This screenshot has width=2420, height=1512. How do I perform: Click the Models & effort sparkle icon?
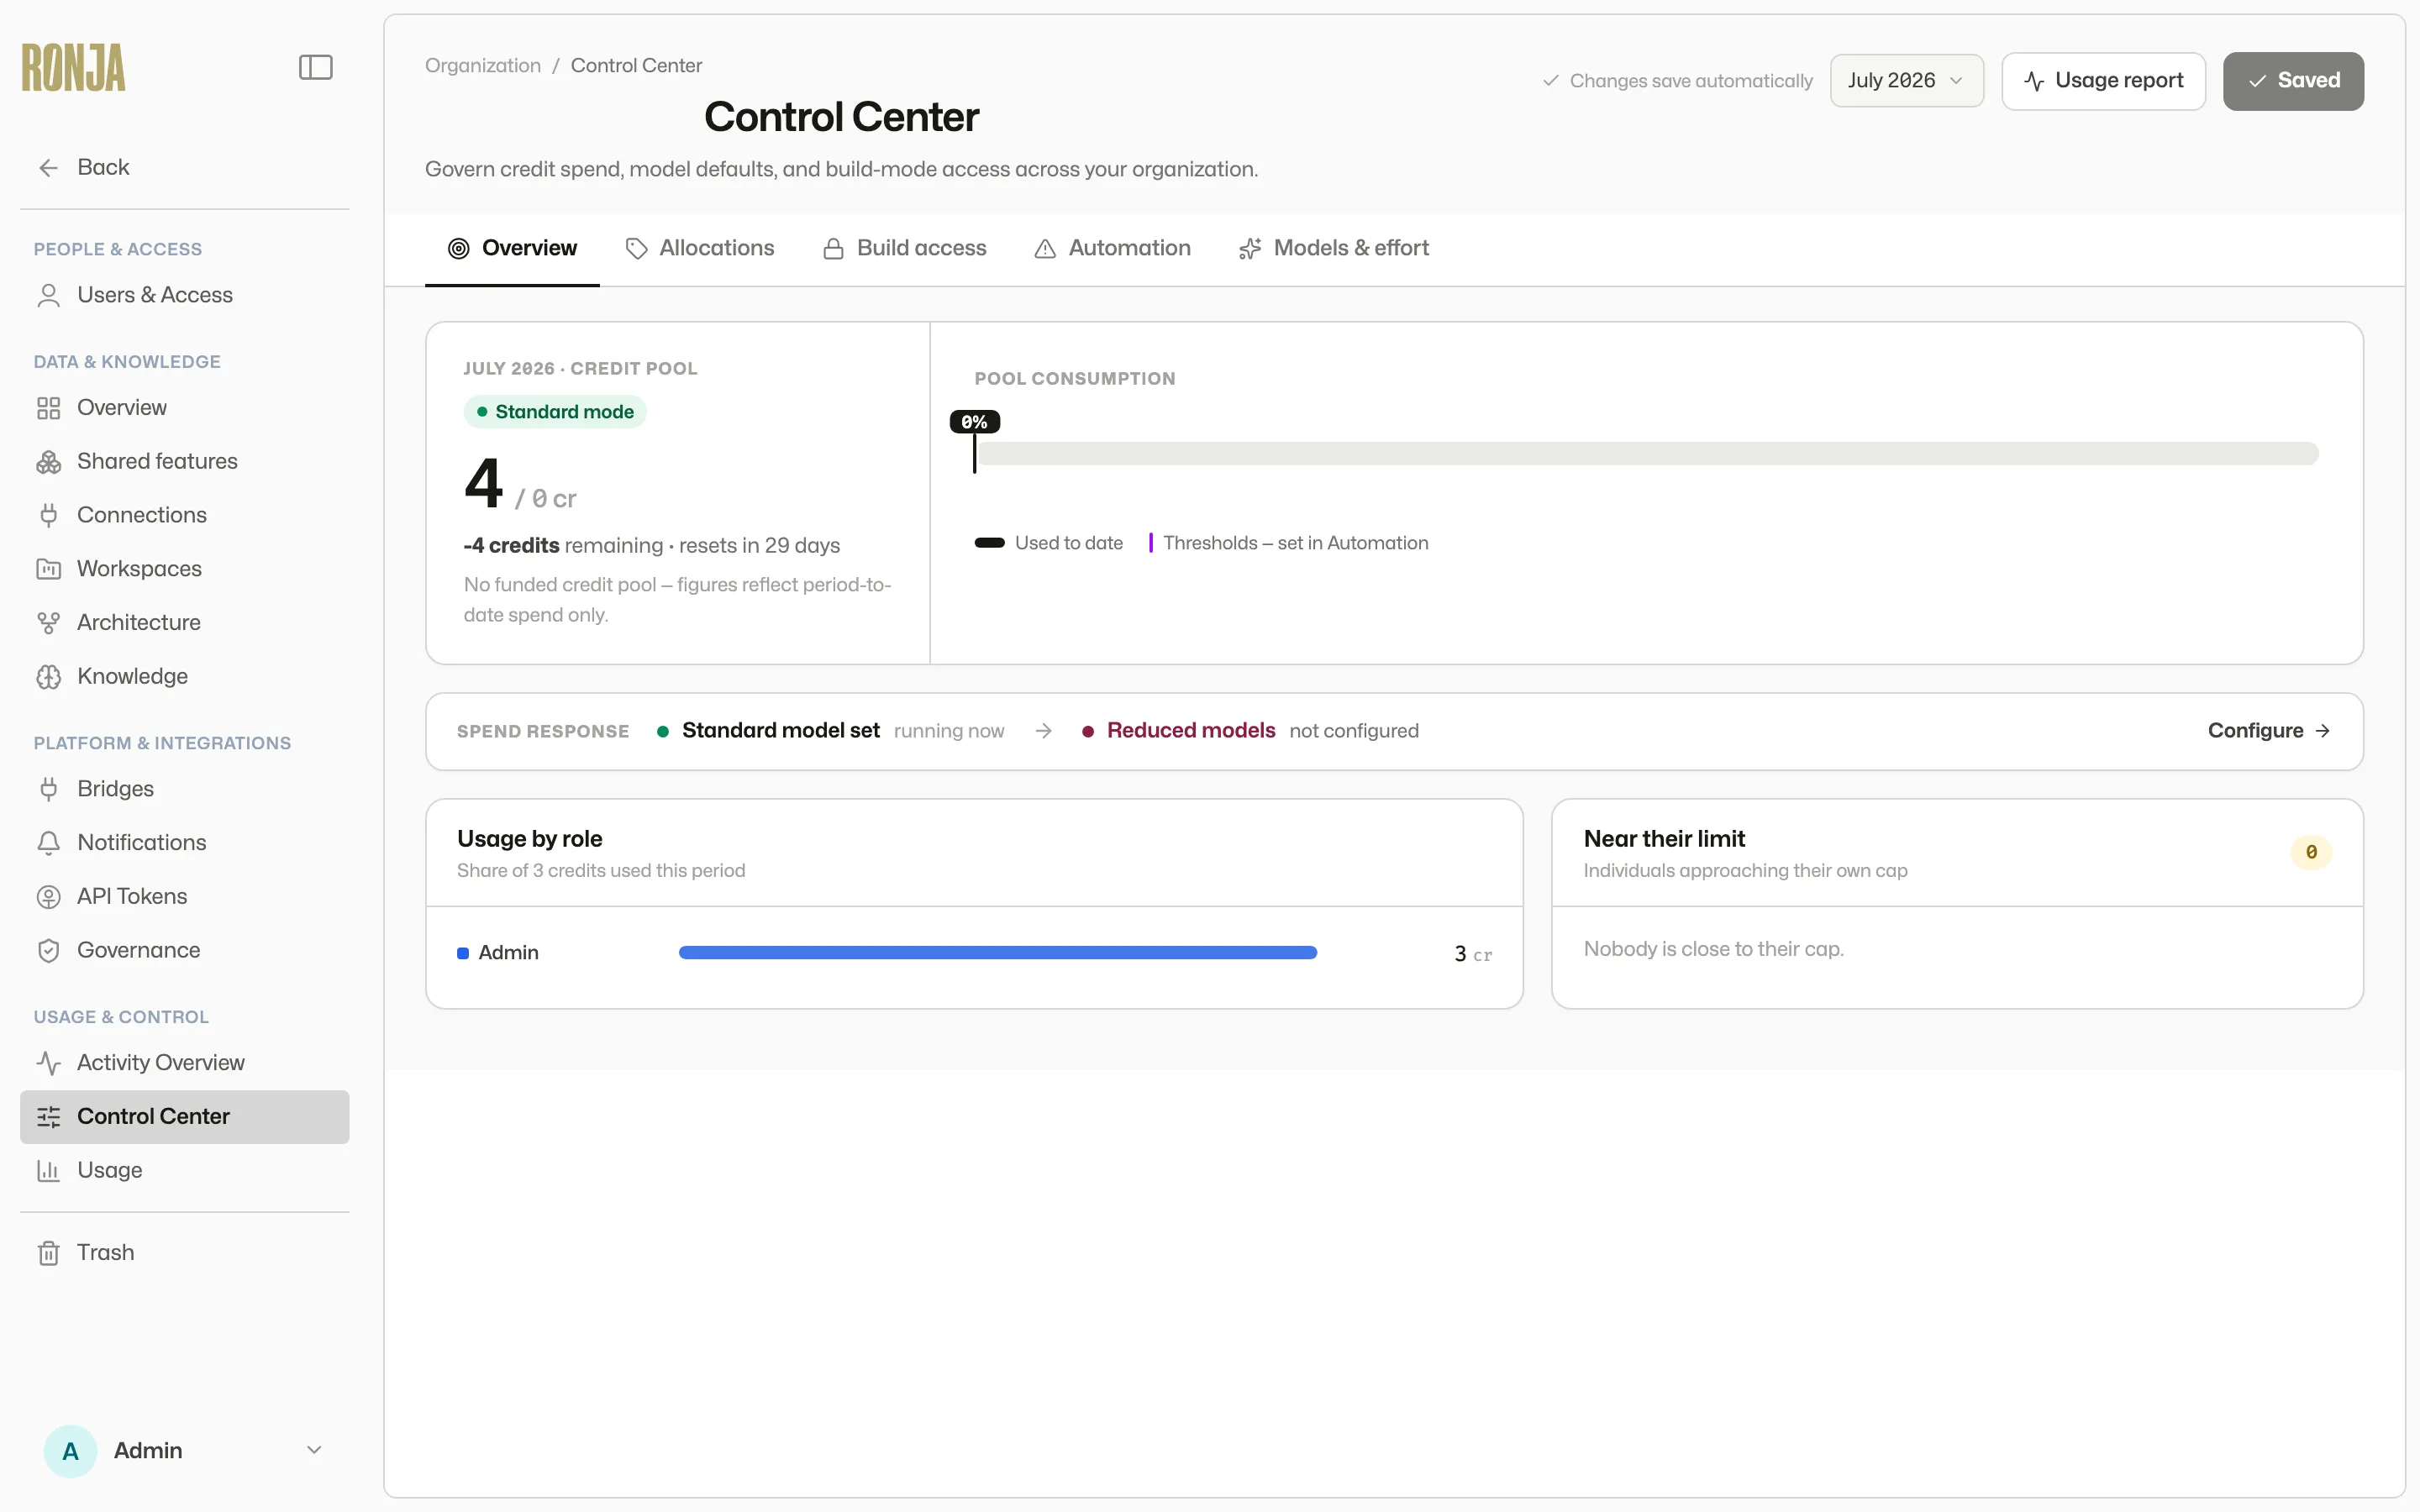(1250, 248)
